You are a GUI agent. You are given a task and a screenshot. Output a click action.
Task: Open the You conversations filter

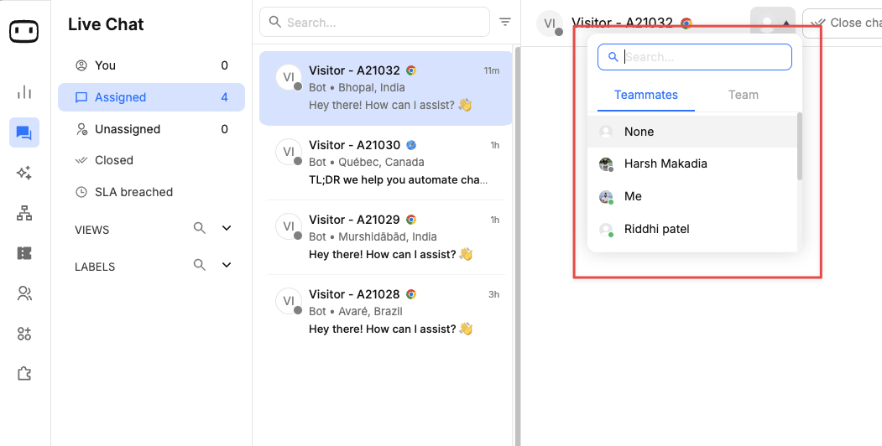tap(151, 65)
